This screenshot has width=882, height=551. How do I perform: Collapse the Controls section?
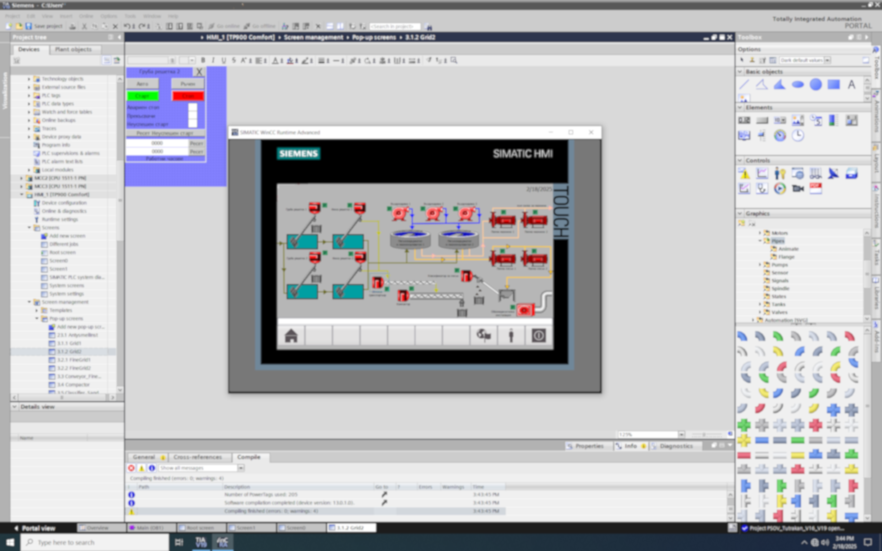tap(740, 161)
